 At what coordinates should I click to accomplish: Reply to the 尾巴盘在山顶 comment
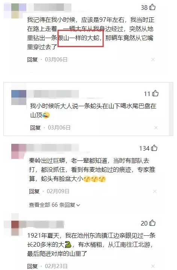tap(35, 128)
